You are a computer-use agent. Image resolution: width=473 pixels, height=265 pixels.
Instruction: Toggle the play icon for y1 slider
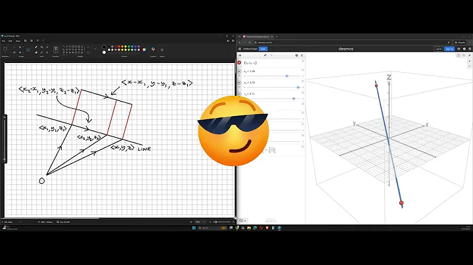(x=239, y=83)
